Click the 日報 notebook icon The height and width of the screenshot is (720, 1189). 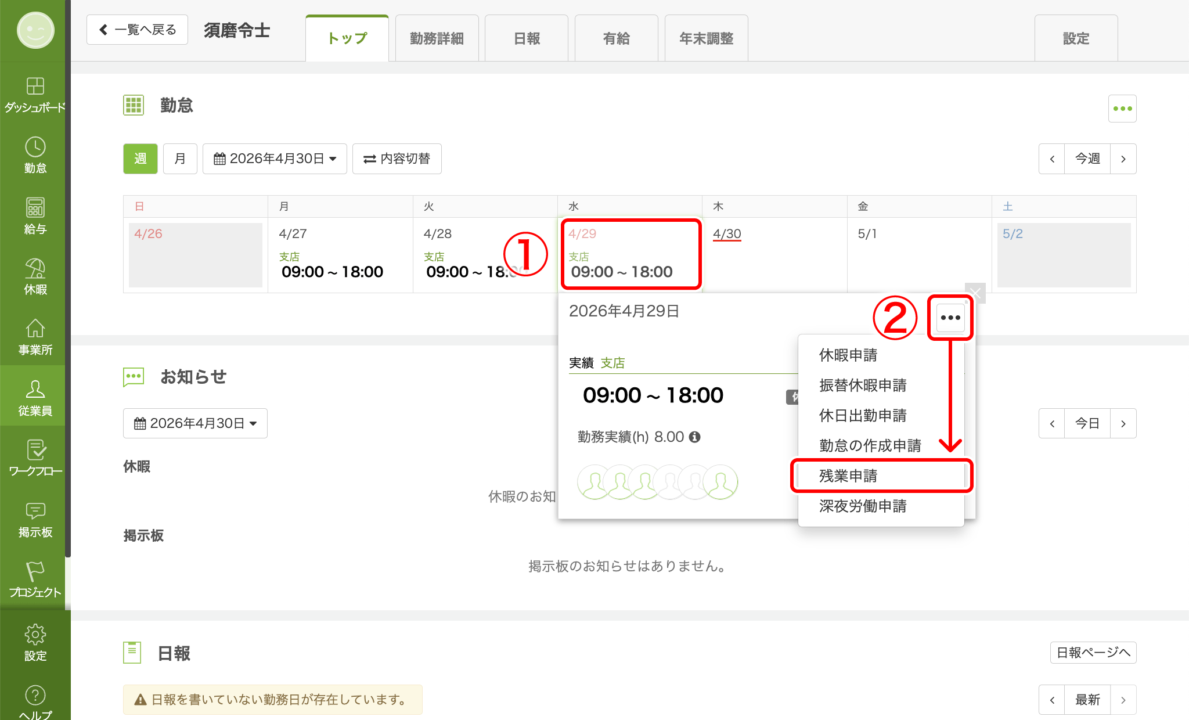click(x=132, y=653)
